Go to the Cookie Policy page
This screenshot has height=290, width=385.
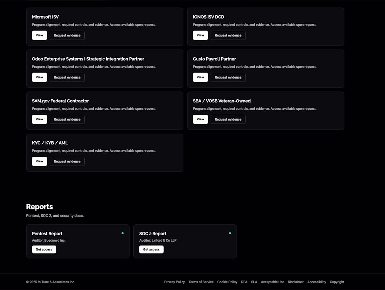point(227,282)
